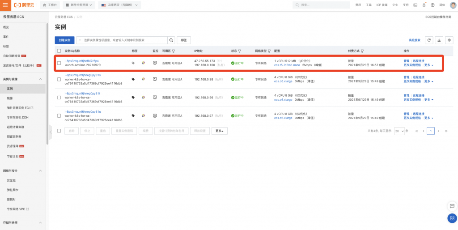
Task: Click the 阿里云 logo
Action: click(24, 5)
